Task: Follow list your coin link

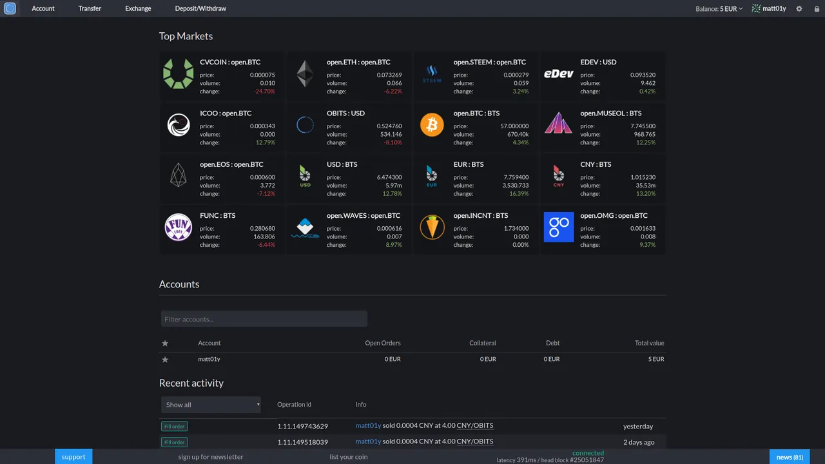Action: (348, 457)
